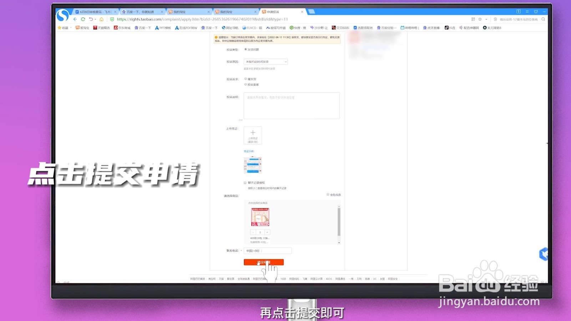This screenshot has height=321, width=571.
Task: Open the 网址导航 bookmark
Action: 230,28
